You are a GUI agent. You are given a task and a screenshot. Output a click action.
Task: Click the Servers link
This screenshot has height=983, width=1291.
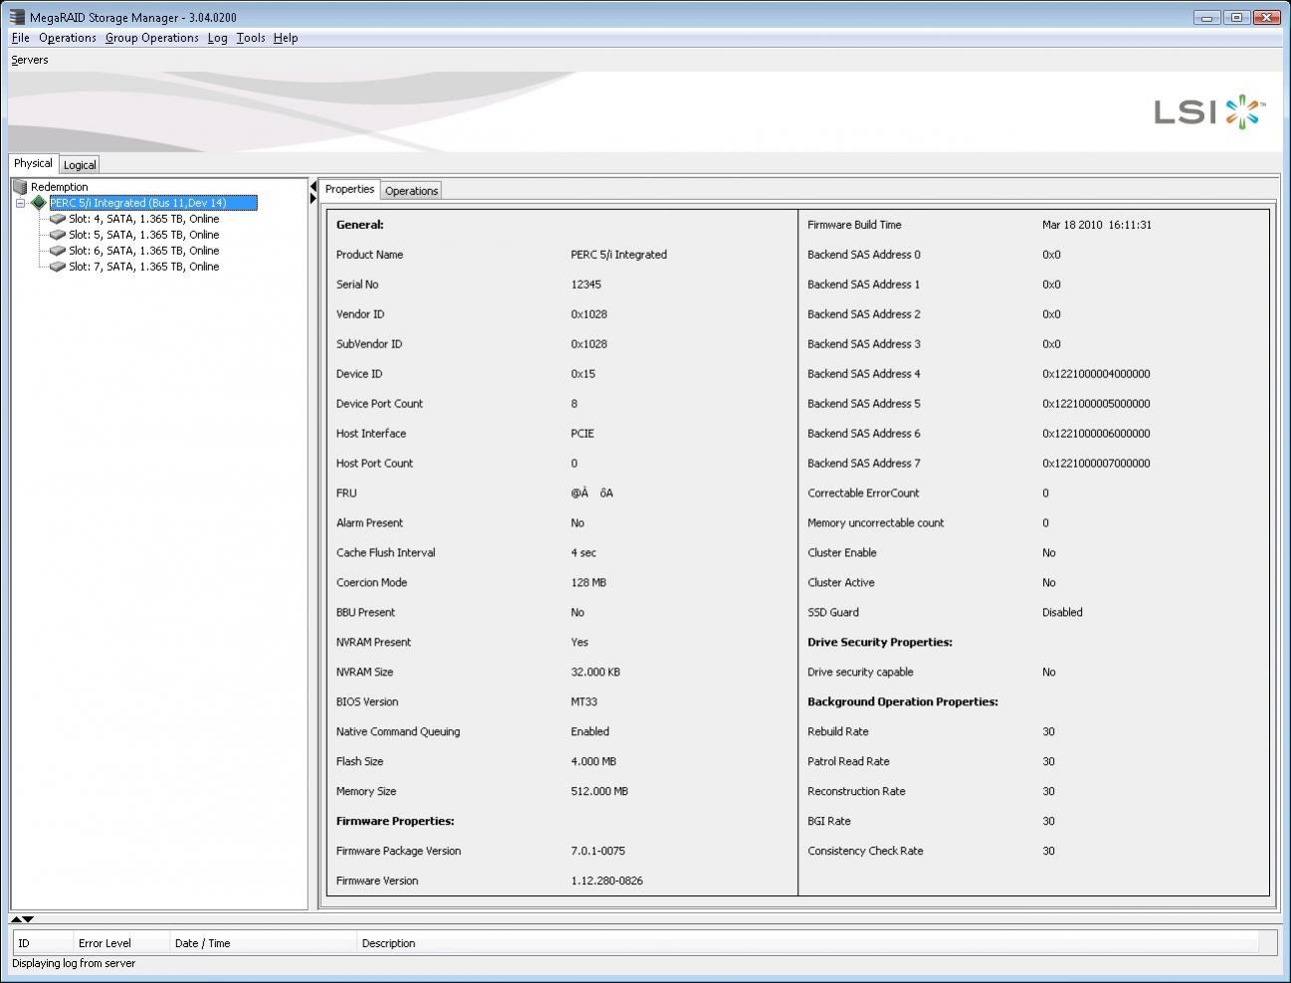pyautogui.click(x=30, y=60)
